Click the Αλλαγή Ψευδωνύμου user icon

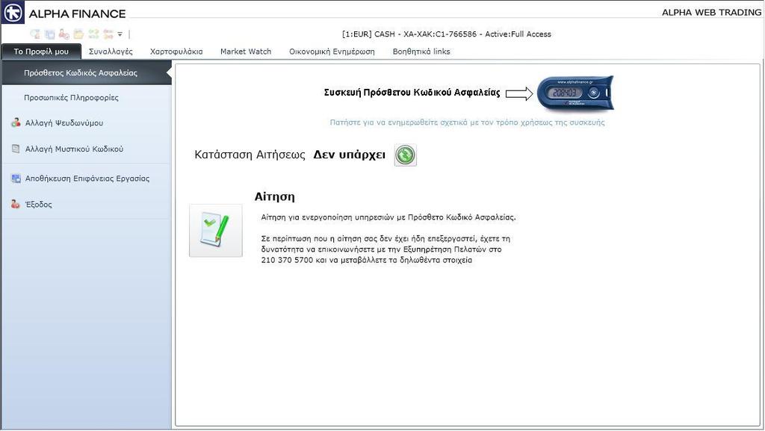16,123
